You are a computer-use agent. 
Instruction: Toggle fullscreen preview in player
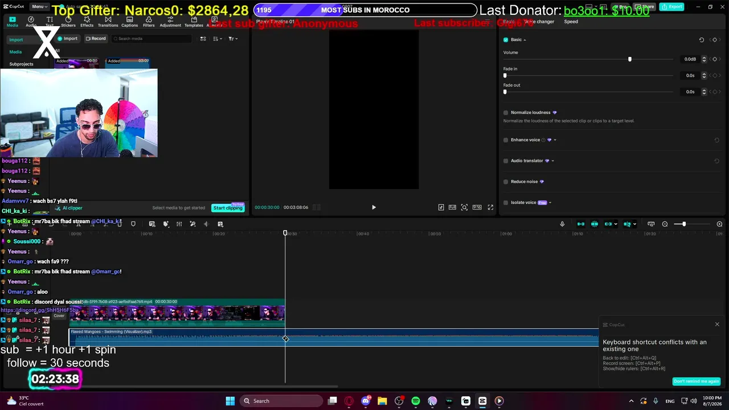pos(490,207)
